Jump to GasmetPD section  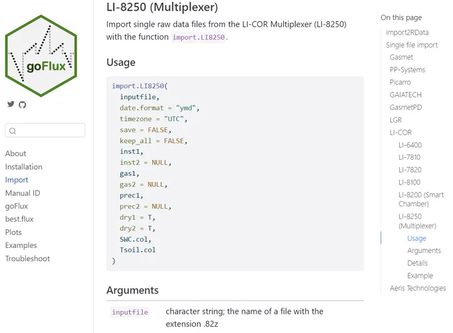406,107
